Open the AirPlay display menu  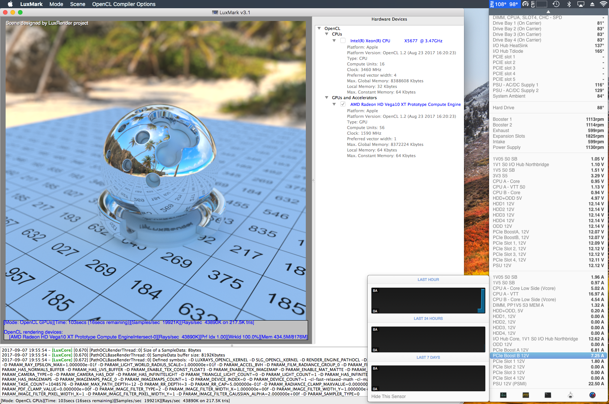point(581,4)
